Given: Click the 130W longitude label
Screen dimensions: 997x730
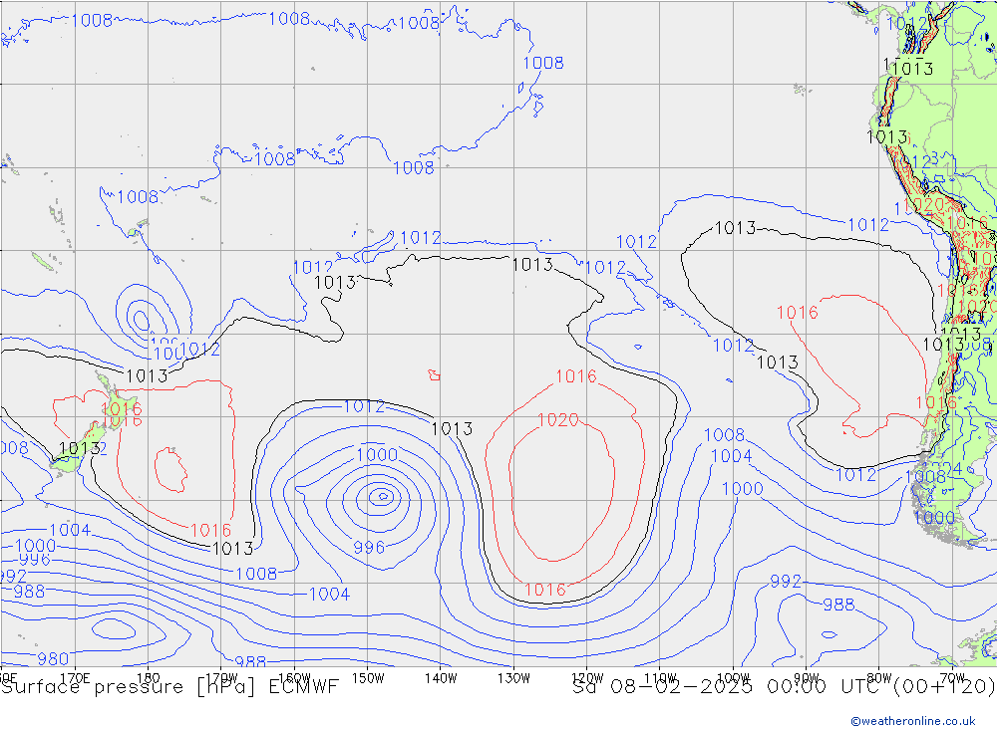Looking at the screenshot, I should (x=513, y=678).
